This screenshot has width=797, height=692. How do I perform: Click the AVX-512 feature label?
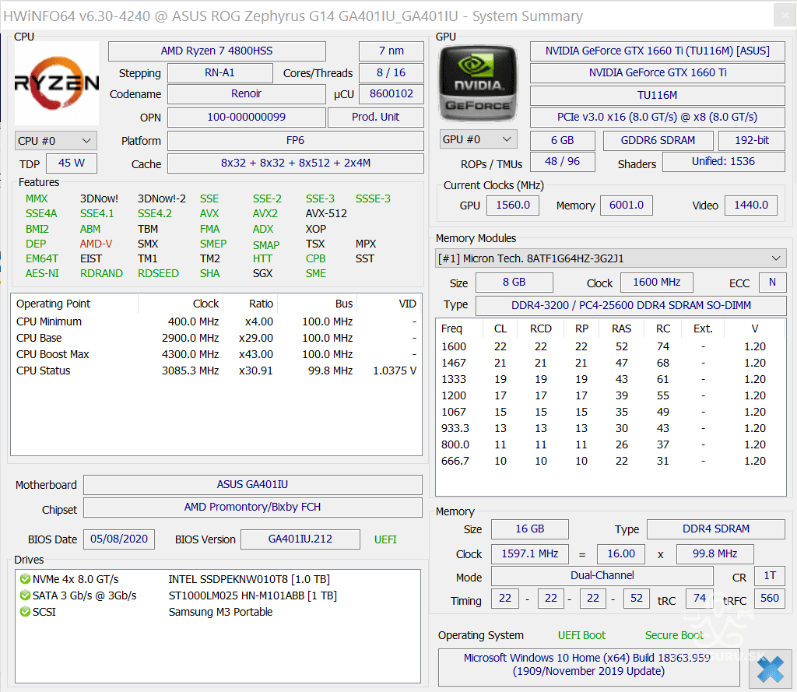tap(326, 213)
